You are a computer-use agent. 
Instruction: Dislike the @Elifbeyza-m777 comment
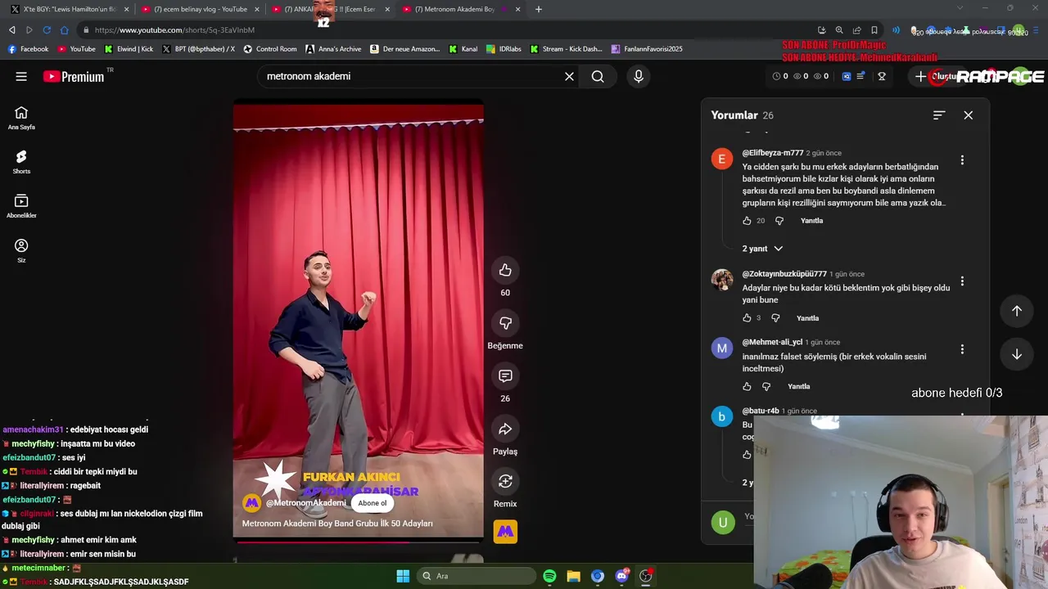(779, 221)
